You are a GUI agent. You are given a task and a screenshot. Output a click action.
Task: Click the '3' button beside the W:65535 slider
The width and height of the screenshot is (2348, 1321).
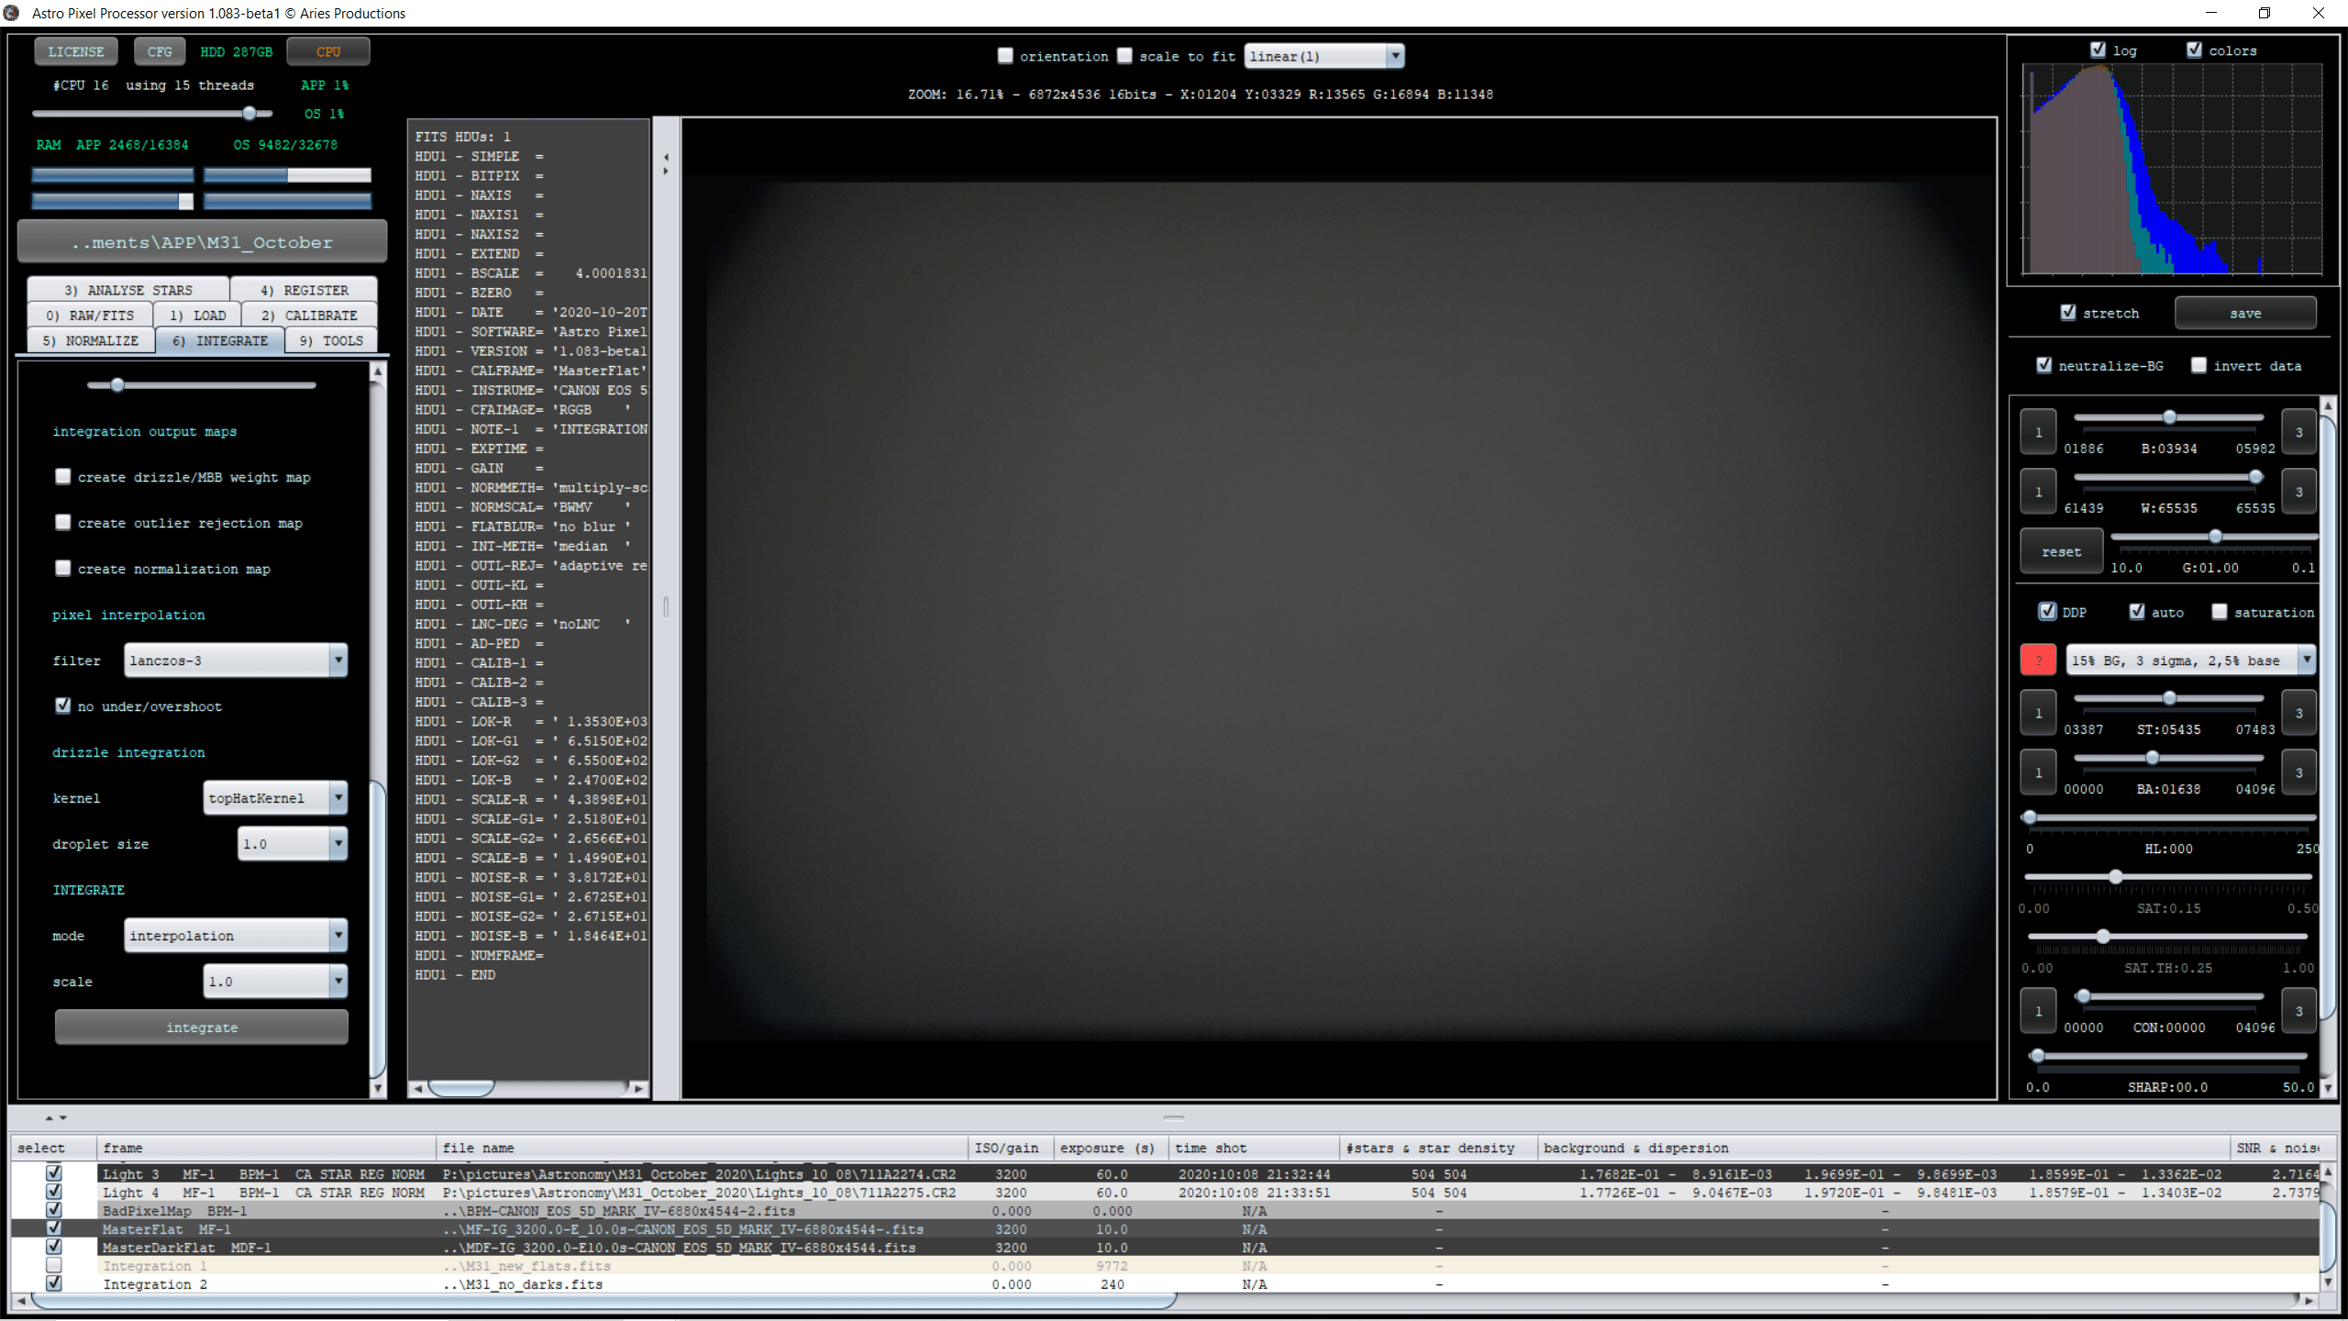click(x=2298, y=492)
